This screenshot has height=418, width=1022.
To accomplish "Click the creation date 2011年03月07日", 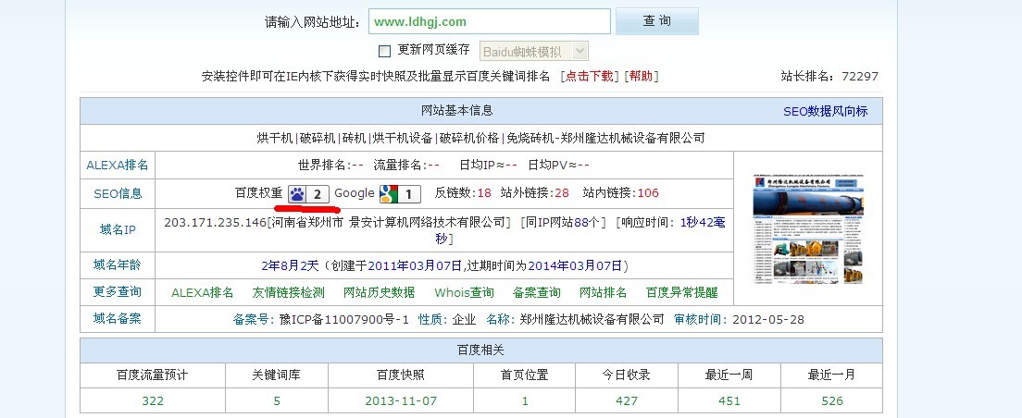I will tap(416, 266).
